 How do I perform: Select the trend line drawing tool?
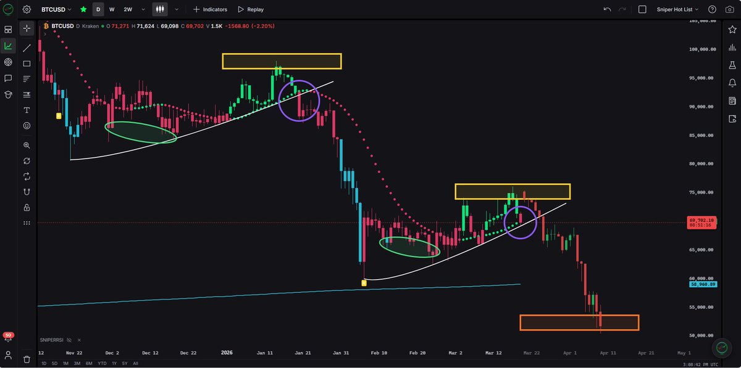point(27,47)
